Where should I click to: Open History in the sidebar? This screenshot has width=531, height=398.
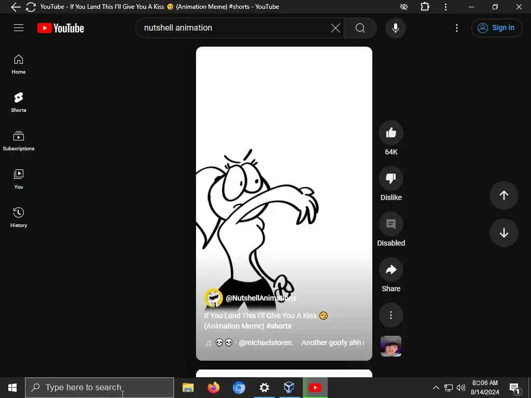19,217
